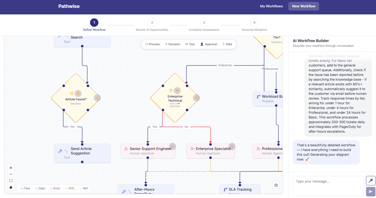The width and height of the screenshot is (376, 198).
Task: Toggle the HITL connection legend chip
Action: pyautogui.click(x=70, y=188)
